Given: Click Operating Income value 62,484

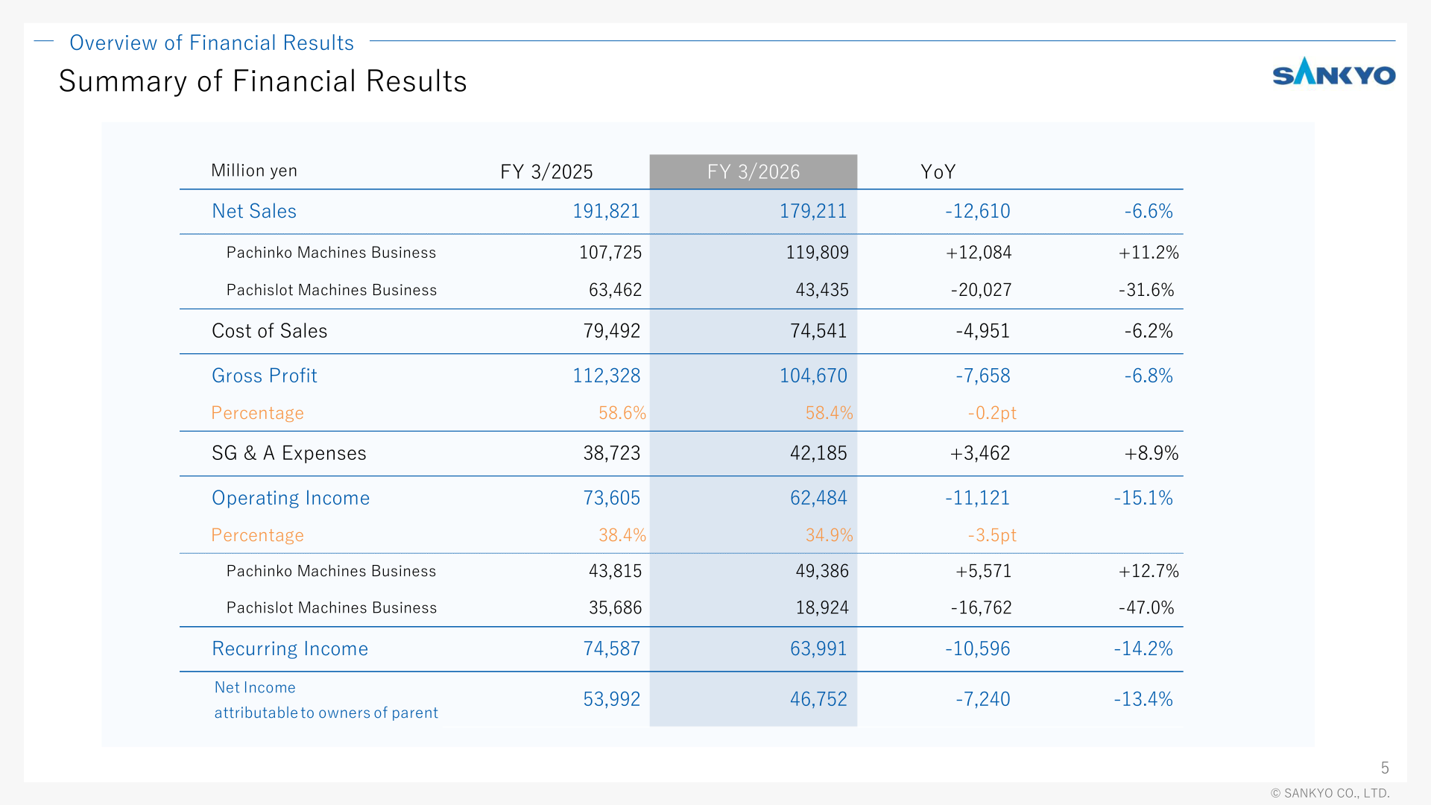Looking at the screenshot, I should click(x=818, y=498).
